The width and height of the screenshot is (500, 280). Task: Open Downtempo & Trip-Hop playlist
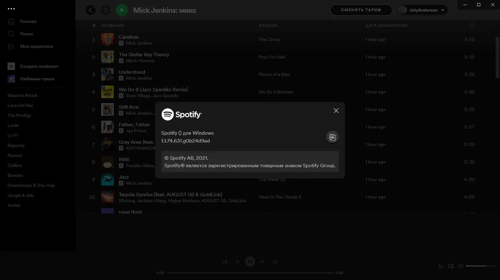pos(31,185)
